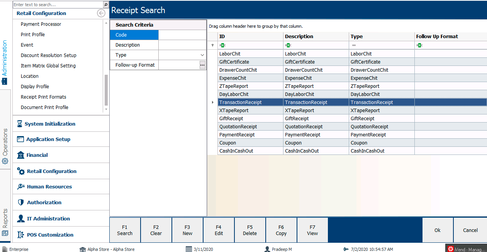Expand the System Initialization section
487x252 pixels.
(x=61, y=124)
